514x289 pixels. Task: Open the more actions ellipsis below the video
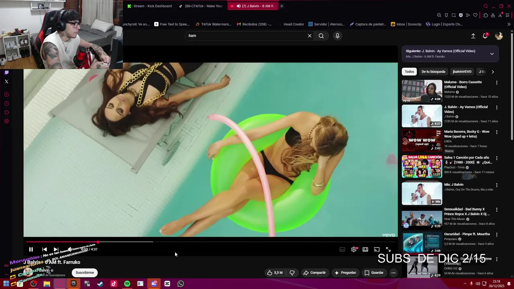pos(394,273)
